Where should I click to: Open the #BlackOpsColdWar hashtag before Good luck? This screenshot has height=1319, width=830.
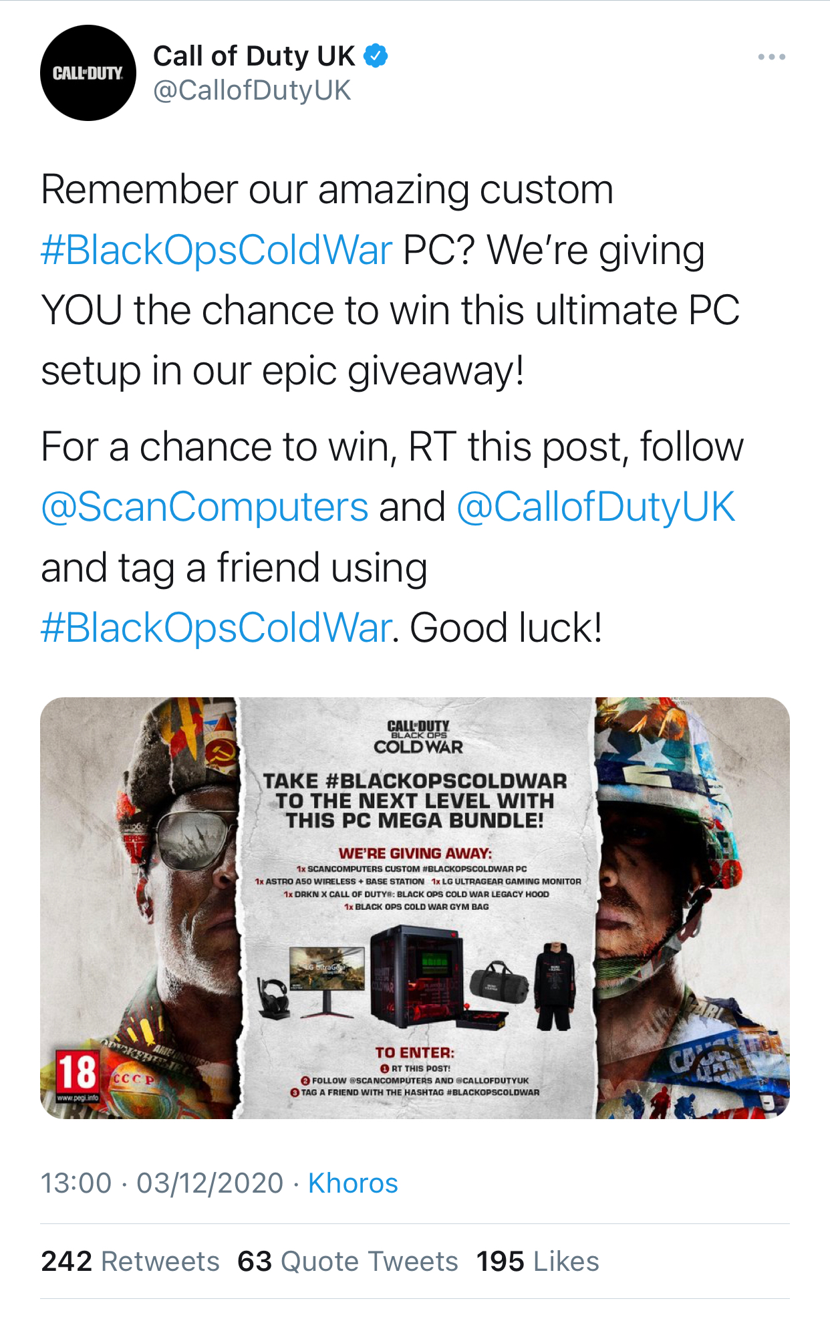216,628
